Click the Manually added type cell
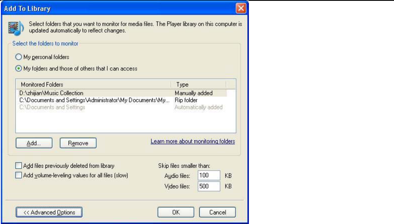The image size is (394, 224). click(x=194, y=93)
